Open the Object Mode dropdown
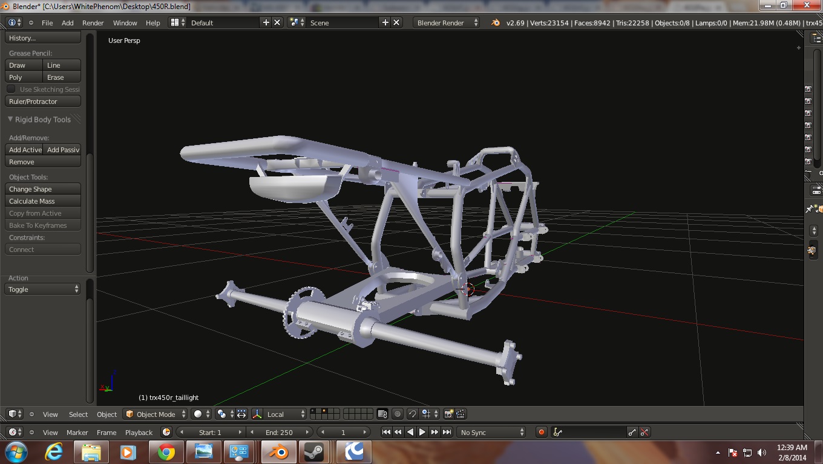Image resolution: width=823 pixels, height=464 pixels. coord(156,414)
